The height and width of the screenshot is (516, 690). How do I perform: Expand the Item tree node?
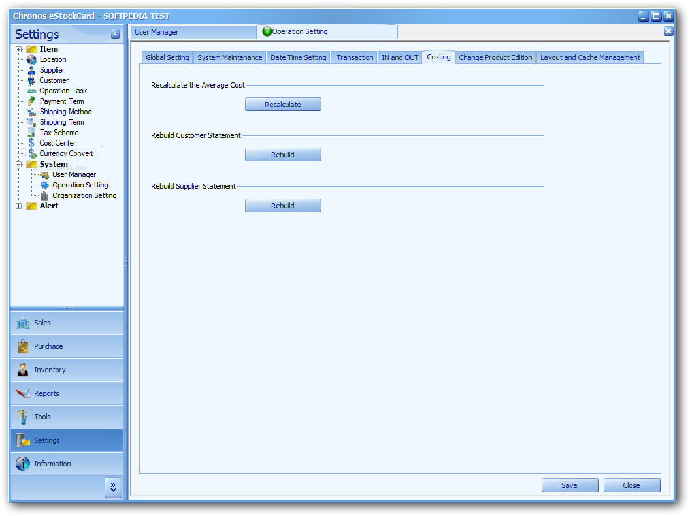18,49
